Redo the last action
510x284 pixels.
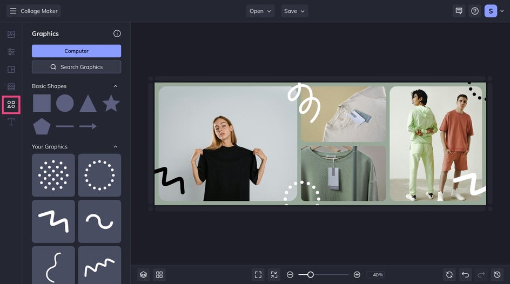[x=481, y=275]
